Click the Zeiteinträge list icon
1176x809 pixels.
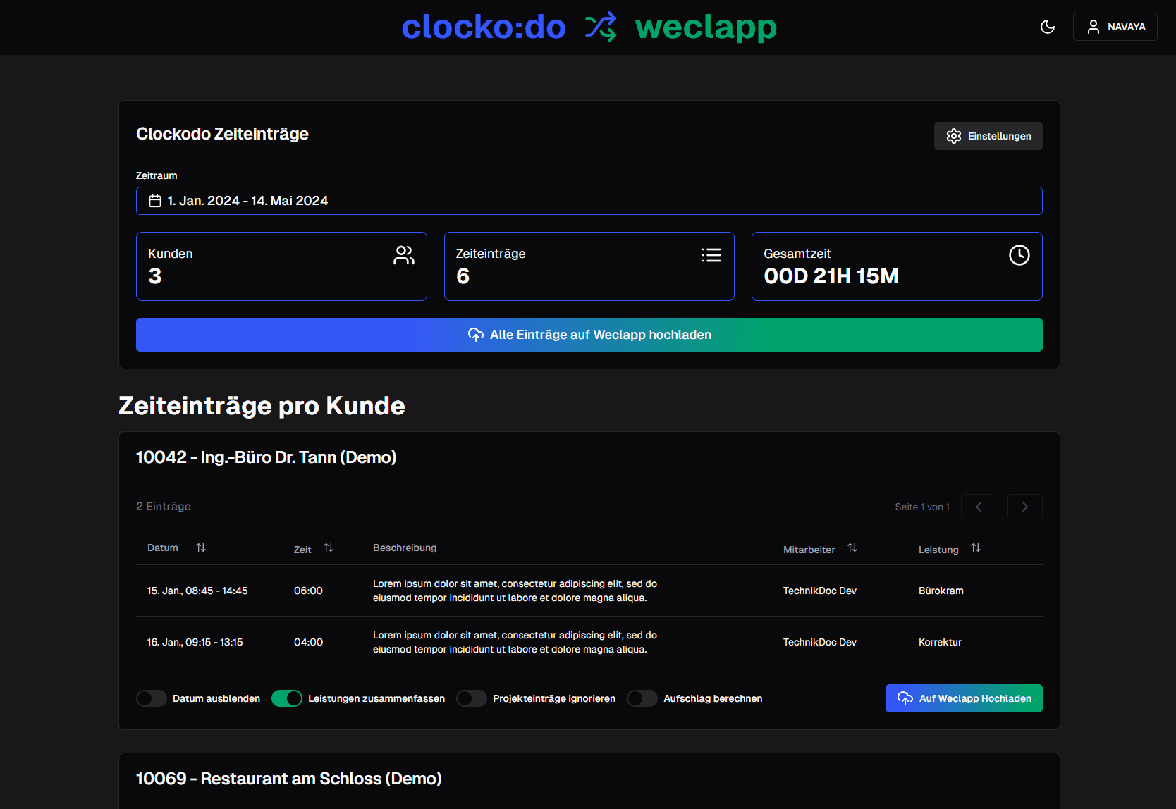[711, 255]
